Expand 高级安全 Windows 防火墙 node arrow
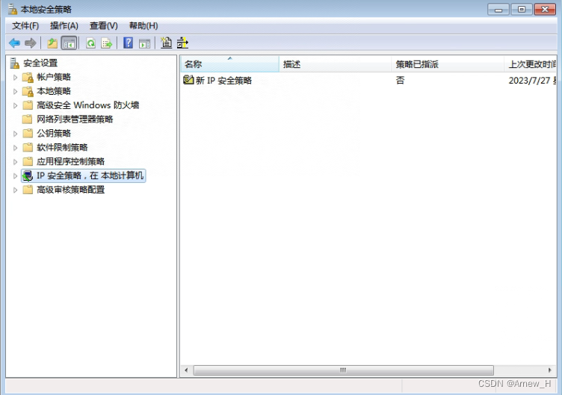This screenshot has width=562, height=395. tap(15, 105)
